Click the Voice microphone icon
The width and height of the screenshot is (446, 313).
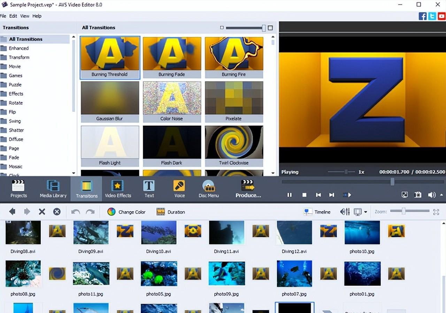pos(179,186)
